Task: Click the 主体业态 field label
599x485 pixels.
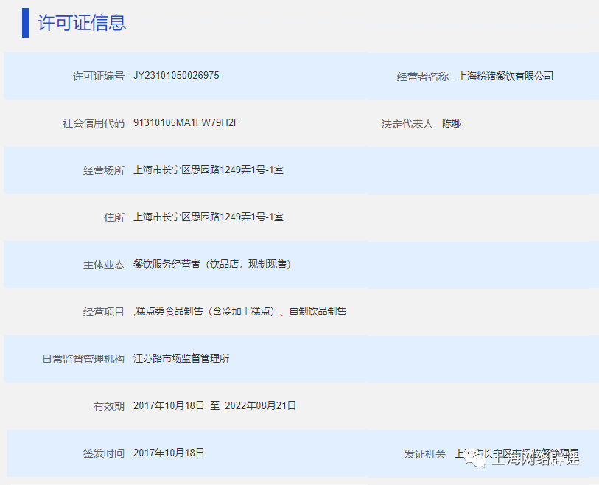Action: click(102, 264)
